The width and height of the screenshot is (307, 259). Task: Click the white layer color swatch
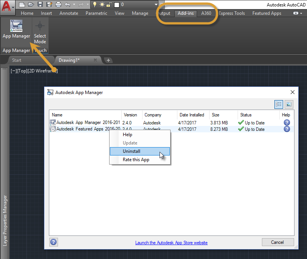point(117,5)
